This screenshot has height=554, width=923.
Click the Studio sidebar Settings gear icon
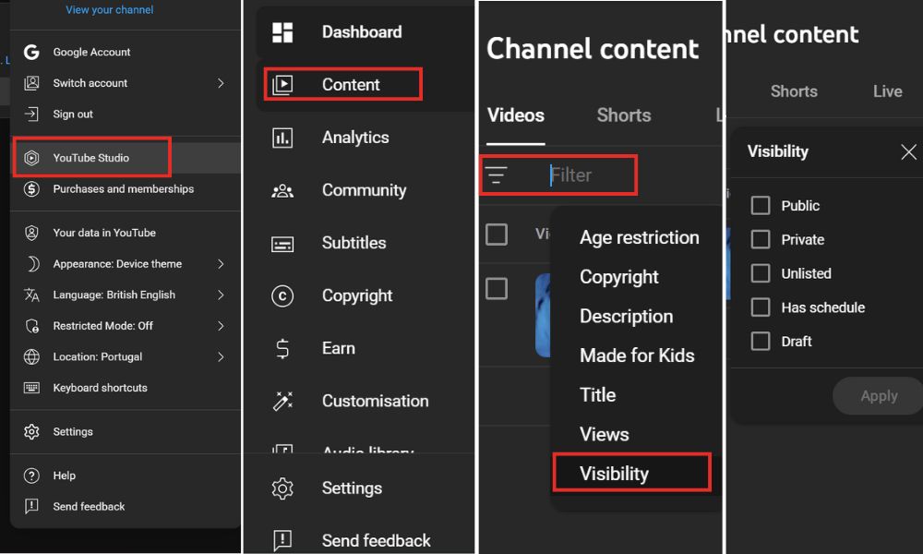point(282,488)
